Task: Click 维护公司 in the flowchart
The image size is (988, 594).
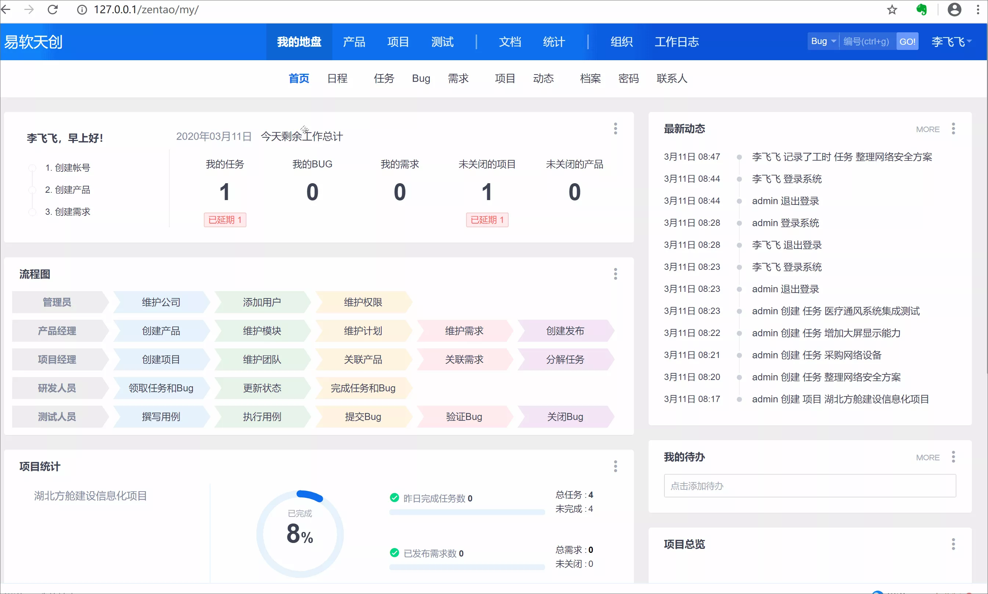Action: pos(161,302)
